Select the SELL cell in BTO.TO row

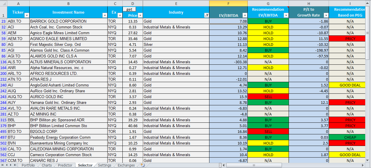coord(268,131)
